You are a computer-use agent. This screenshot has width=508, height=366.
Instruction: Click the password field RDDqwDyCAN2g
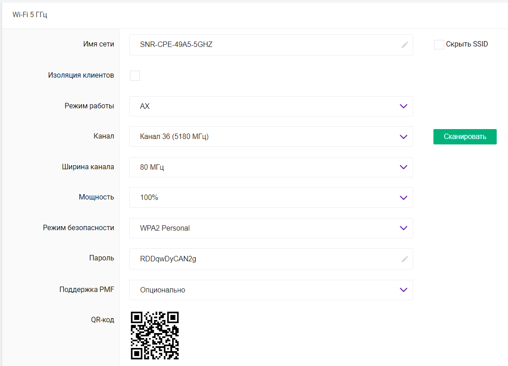[x=271, y=259]
